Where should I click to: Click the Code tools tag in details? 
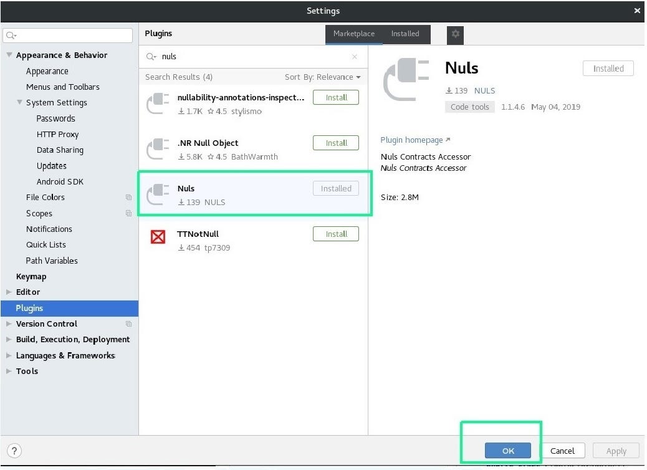click(469, 107)
